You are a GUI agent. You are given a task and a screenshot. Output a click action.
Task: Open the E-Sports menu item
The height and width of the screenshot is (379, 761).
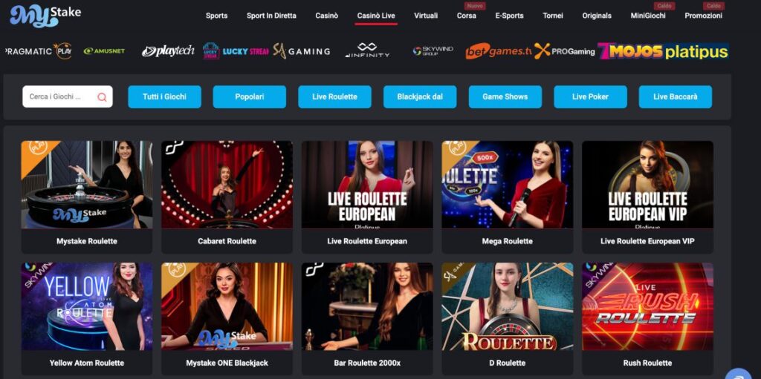click(509, 16)
